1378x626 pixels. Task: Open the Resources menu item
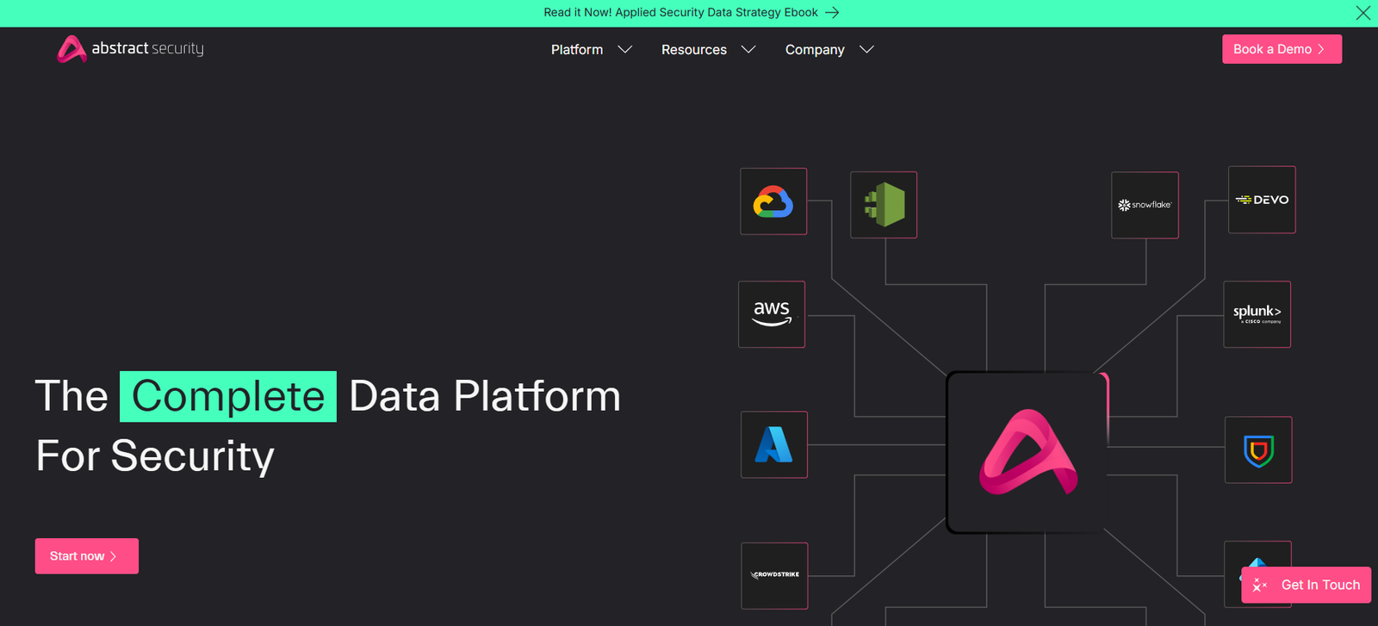(x=693, y=50)
